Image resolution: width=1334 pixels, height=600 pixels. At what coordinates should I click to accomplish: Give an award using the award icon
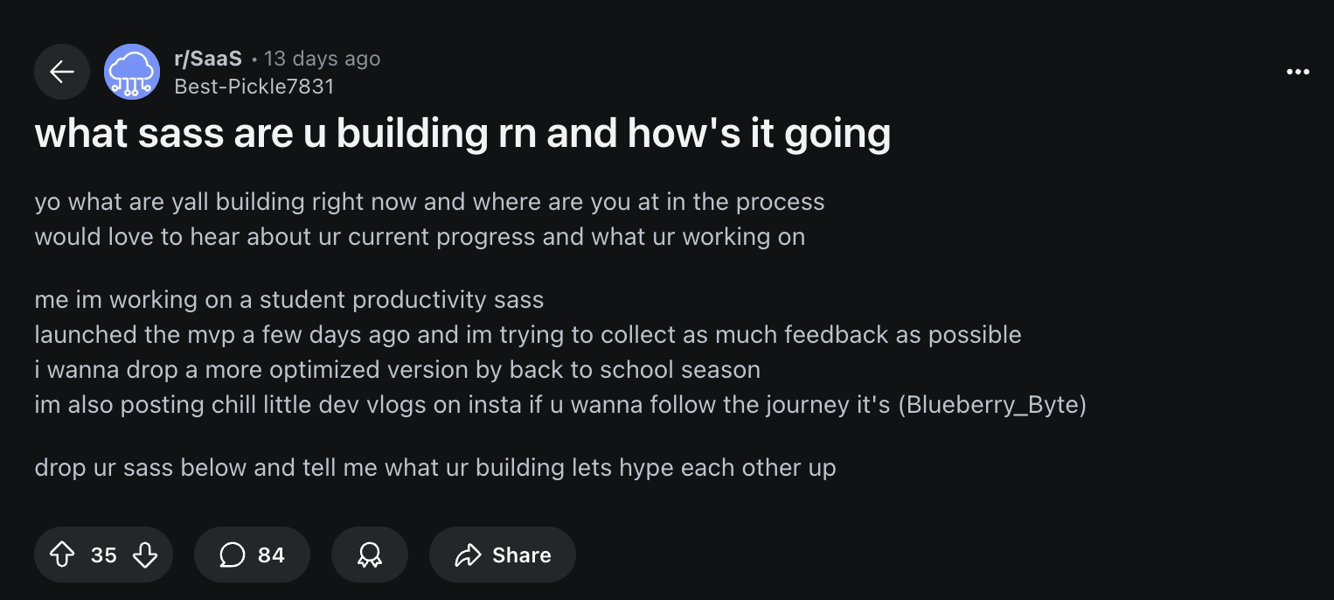[370, 555]
